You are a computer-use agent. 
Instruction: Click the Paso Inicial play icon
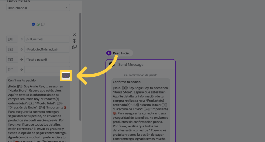pyautogui.click(x=109, y=53)
